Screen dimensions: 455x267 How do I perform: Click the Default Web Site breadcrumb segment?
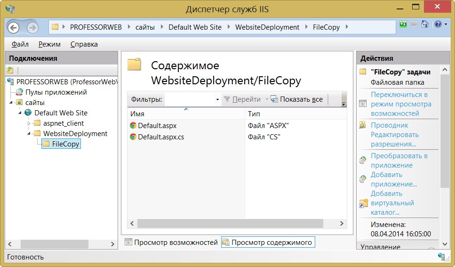[x=195, y=27]
